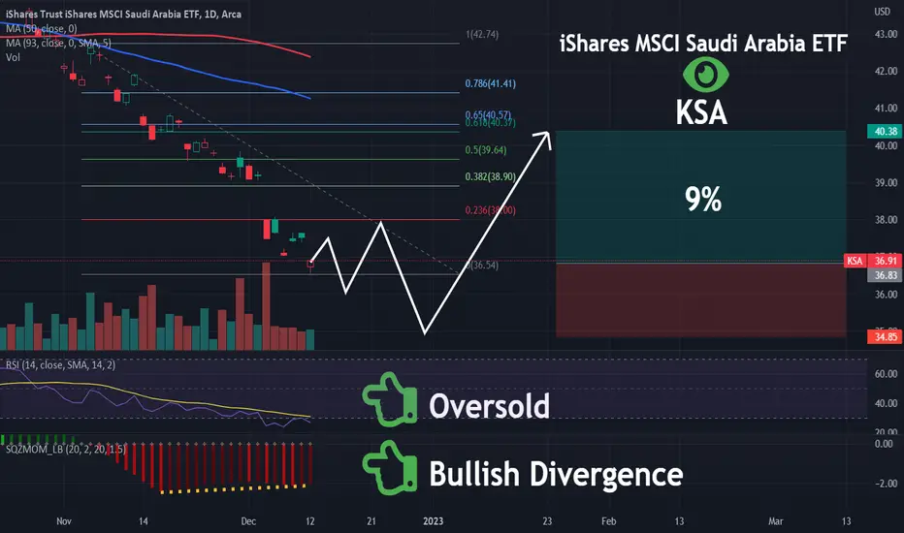Click the green 40.38 target price label
904x533 pixels.
[885, 132]
